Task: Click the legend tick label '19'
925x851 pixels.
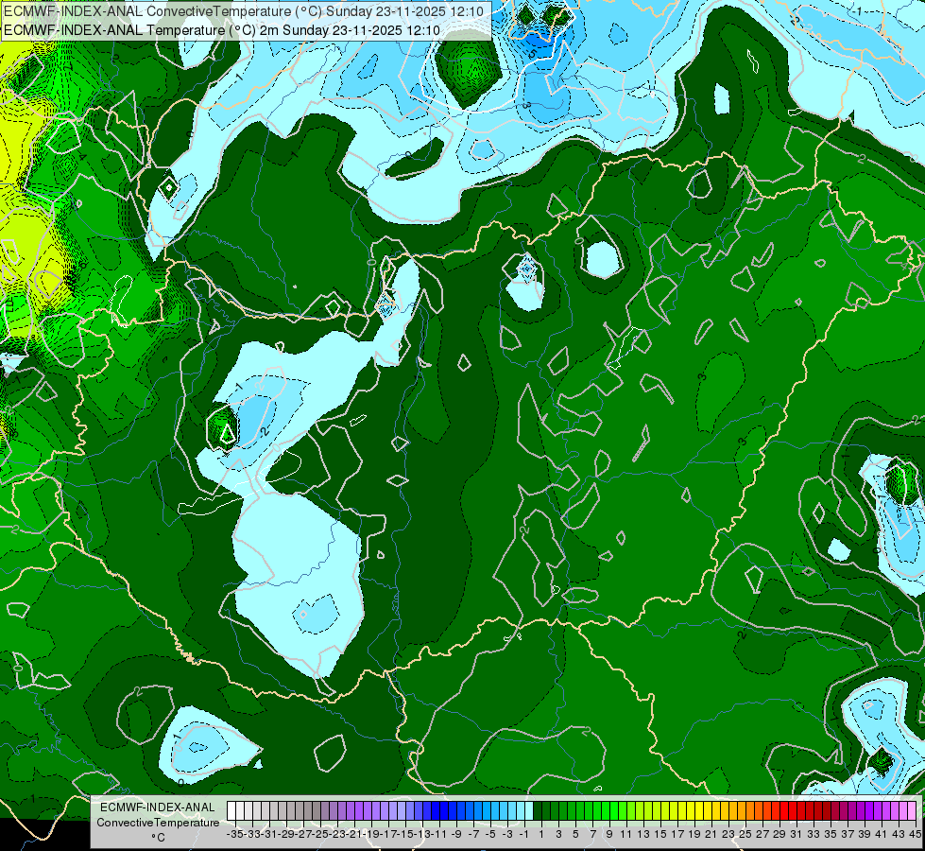Action: (694, 834)
